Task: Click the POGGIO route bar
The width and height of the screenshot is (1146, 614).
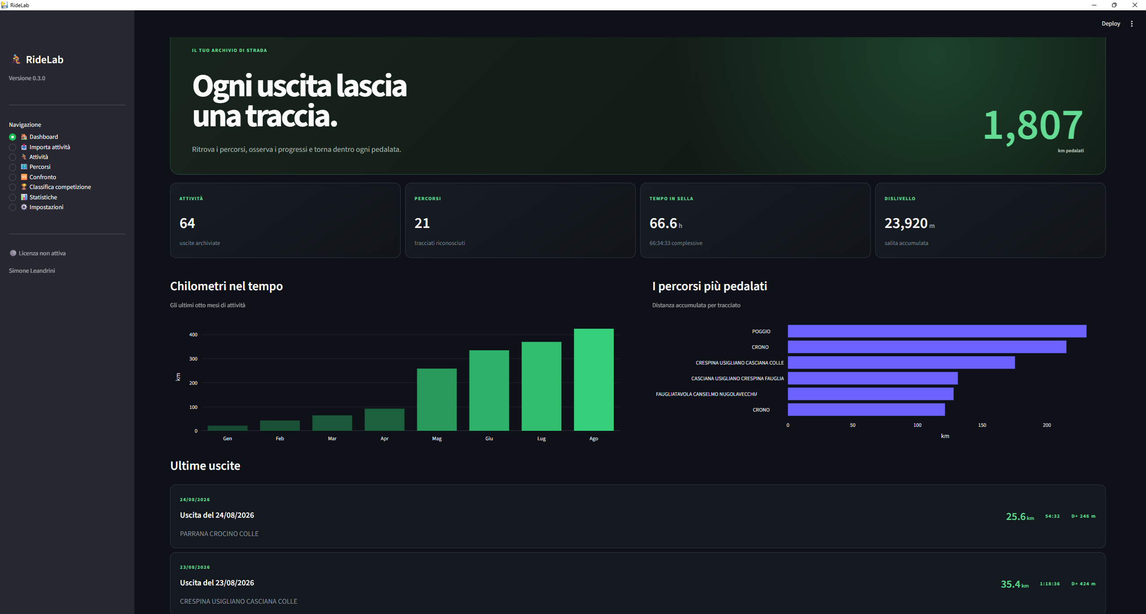Action: pos(937,331)
